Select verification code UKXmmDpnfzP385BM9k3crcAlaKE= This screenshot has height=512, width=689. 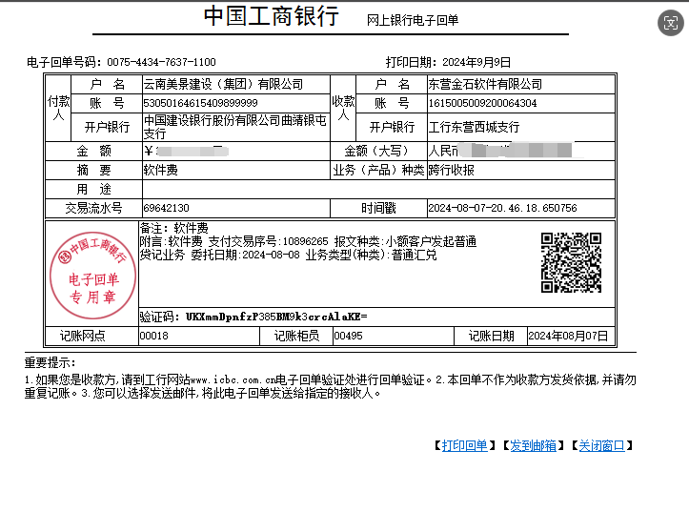(x=276, y=317)
